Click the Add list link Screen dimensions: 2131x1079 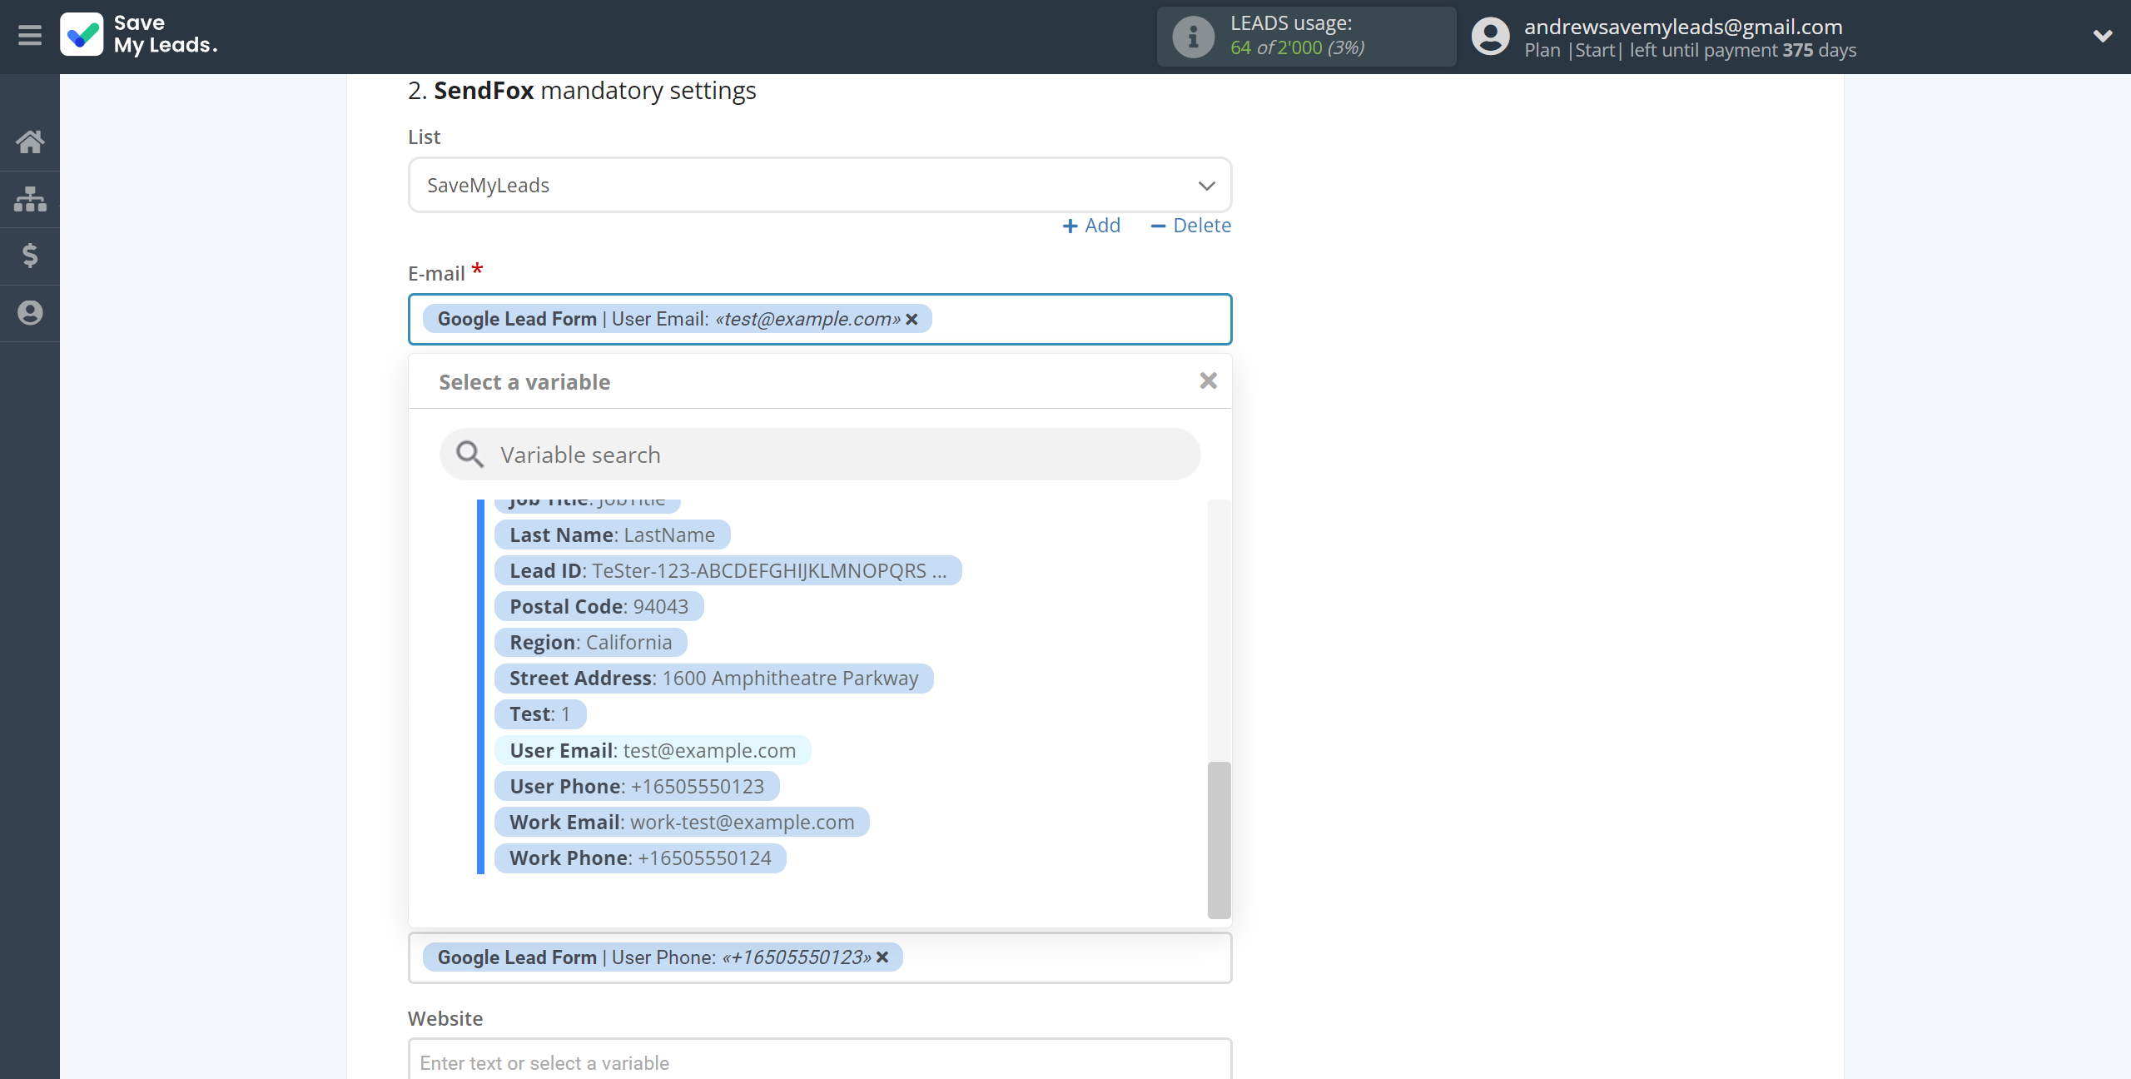pos(1091,226)
